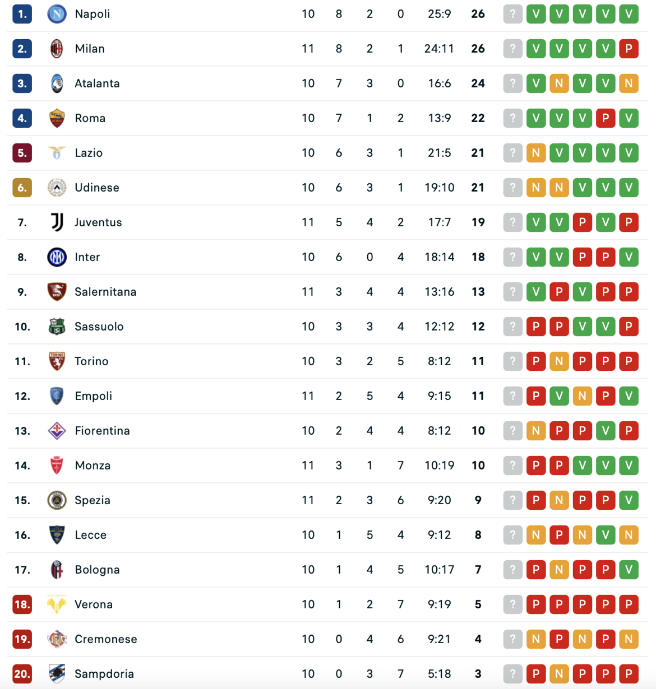This screenshot has width=656, height=689.
Task: Click the blue rank 1 position badge
Action: [22, 14]
